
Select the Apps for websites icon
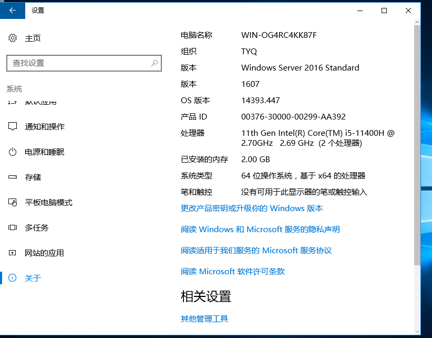click(x=13, y=253)
